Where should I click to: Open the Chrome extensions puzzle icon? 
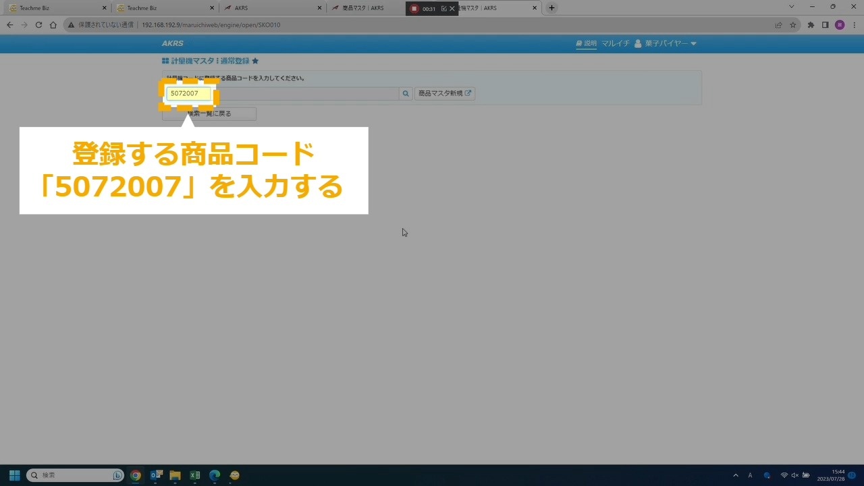(x=811, y=25)
